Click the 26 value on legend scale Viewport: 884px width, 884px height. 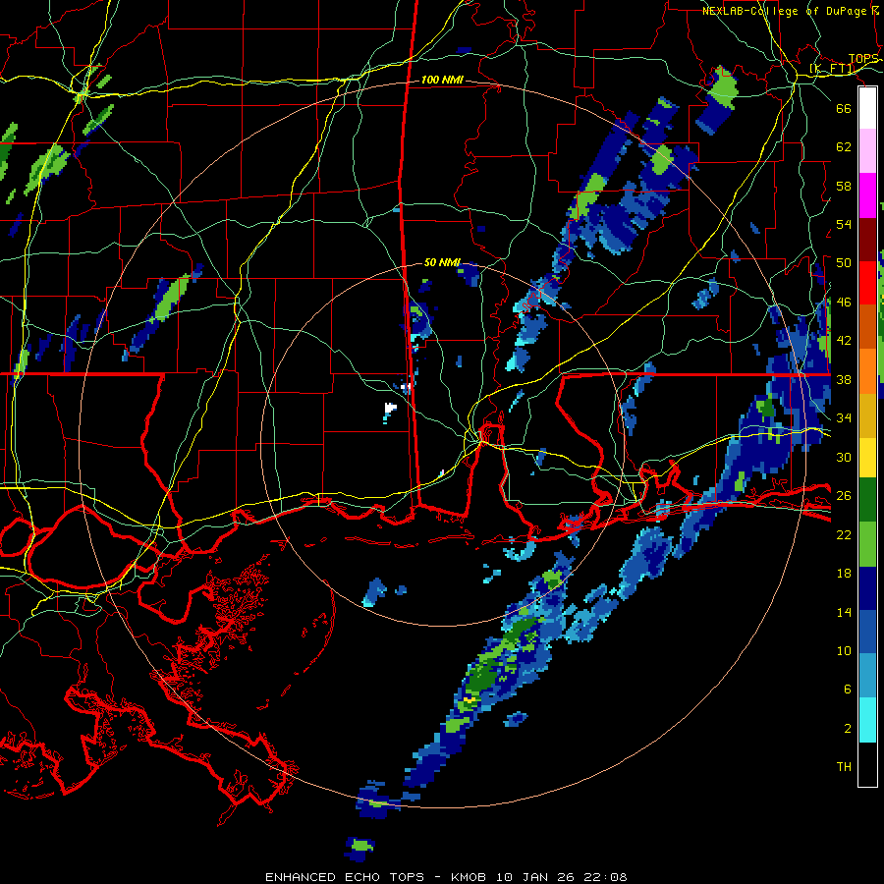pos(844,496)
